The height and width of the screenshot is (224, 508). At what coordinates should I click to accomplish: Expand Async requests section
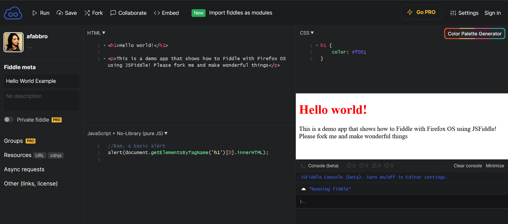pyautogui.click(x=24, y=169)
